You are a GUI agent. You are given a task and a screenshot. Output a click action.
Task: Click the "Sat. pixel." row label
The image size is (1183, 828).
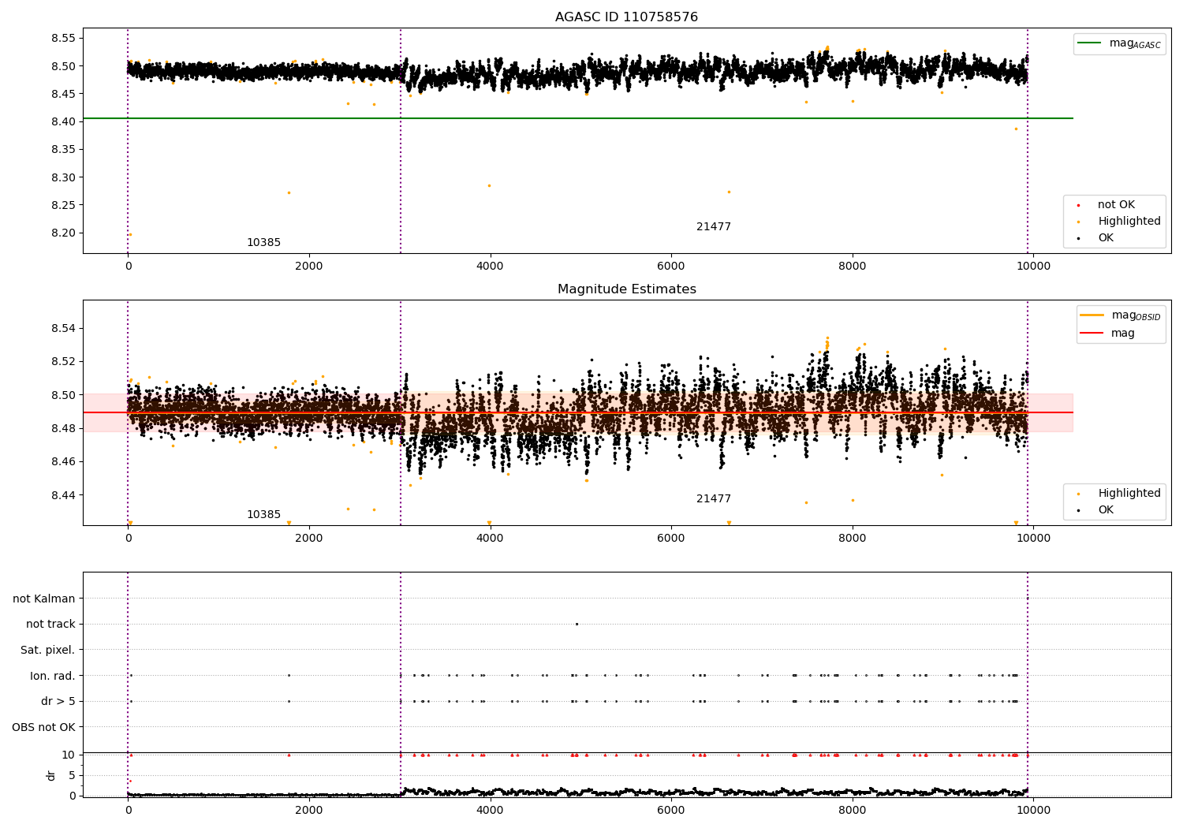click(x=48, y=651)
